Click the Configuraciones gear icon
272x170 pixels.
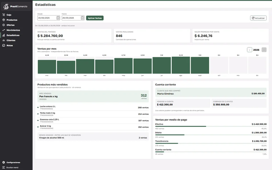(4, 162)
